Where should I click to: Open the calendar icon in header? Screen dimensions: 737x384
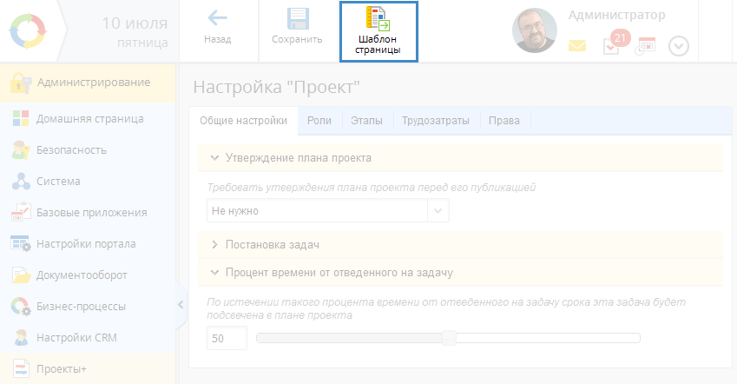pyautogui.click(x=646, y=46)
